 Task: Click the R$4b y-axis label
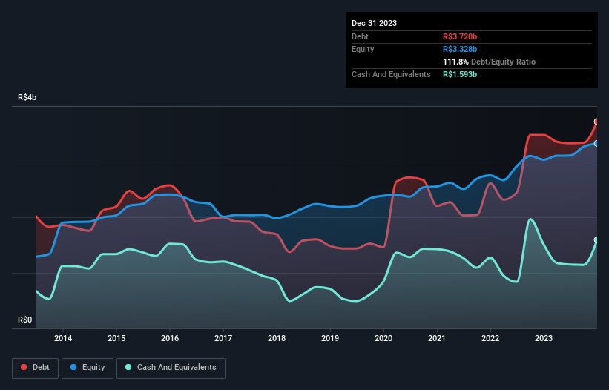27,97
